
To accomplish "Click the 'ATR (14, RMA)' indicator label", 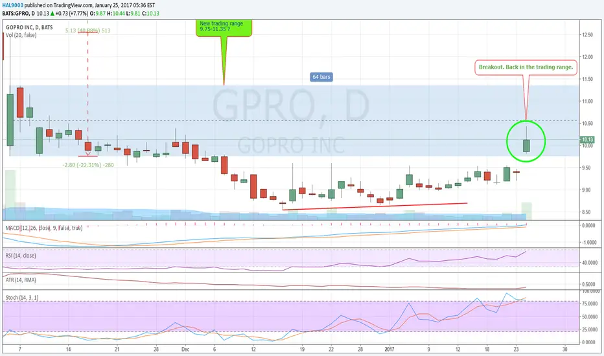I will tap(21, 280).
